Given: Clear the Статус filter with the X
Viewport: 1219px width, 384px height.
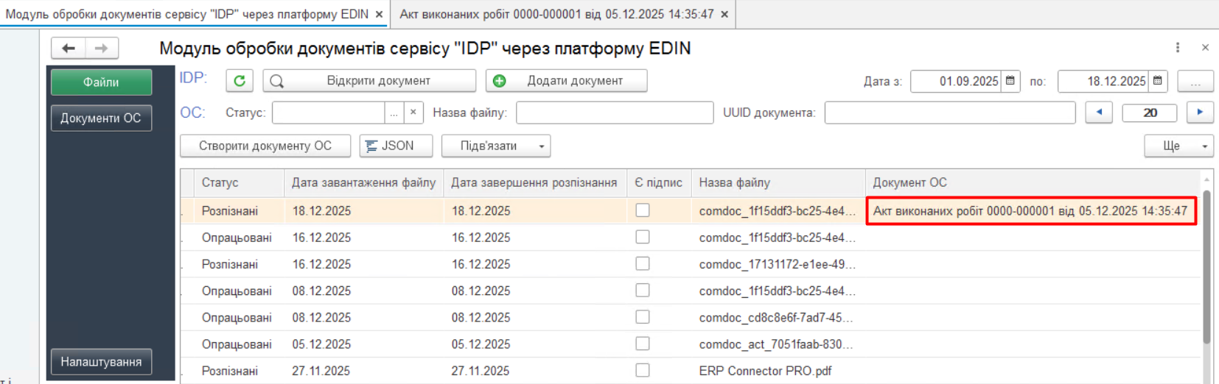Looking at the screenshot, I should tap(413, 113).
